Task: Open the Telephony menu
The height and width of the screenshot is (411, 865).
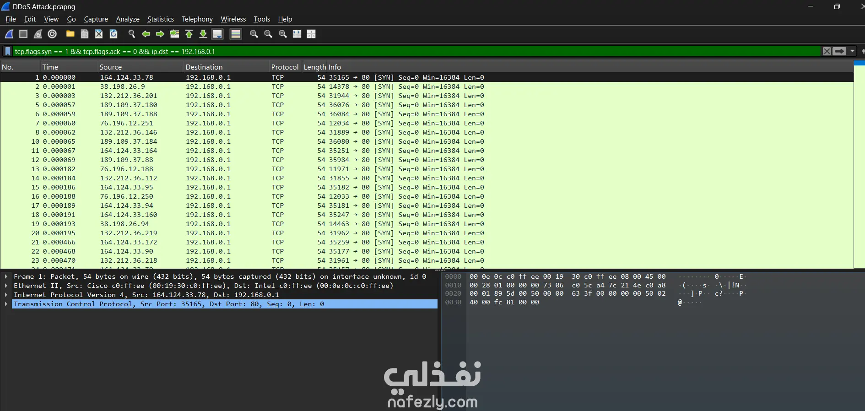Action: pos(197,19)
